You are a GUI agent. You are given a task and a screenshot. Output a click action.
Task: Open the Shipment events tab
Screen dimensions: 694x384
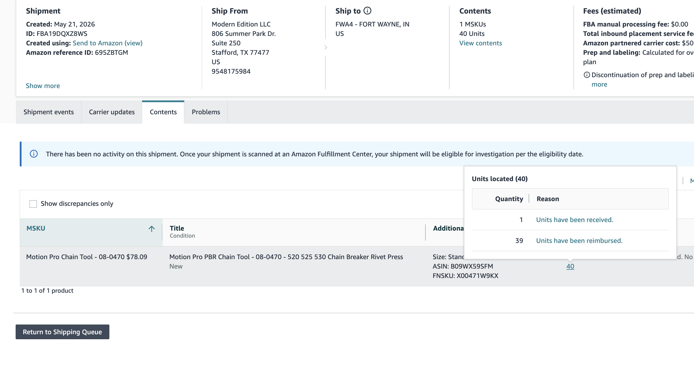point(49,112)
